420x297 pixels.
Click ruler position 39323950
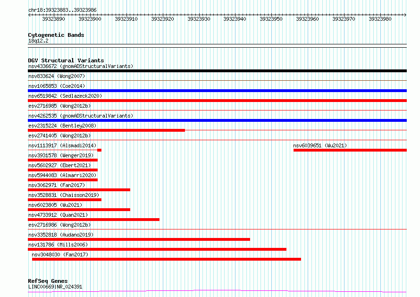[271, 19]
